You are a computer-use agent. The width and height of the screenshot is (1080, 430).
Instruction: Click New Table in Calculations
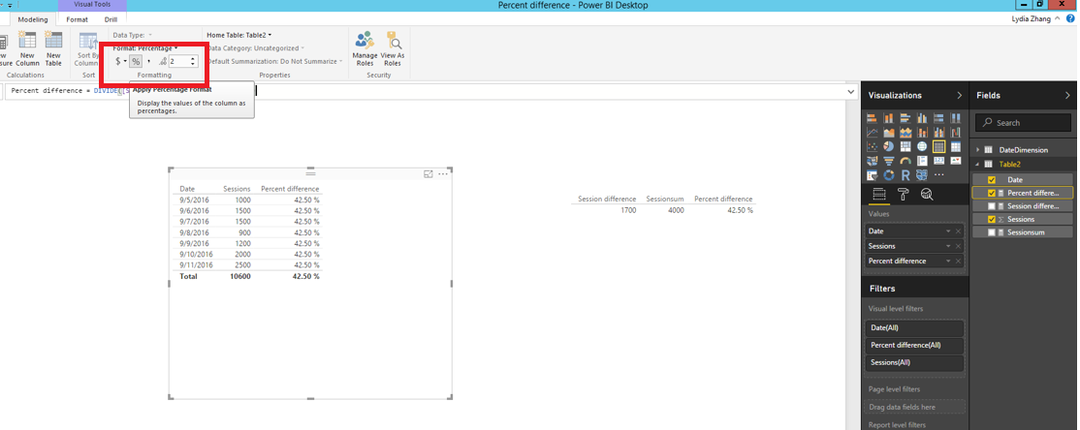pyautogui.click(x=53, y=48)
